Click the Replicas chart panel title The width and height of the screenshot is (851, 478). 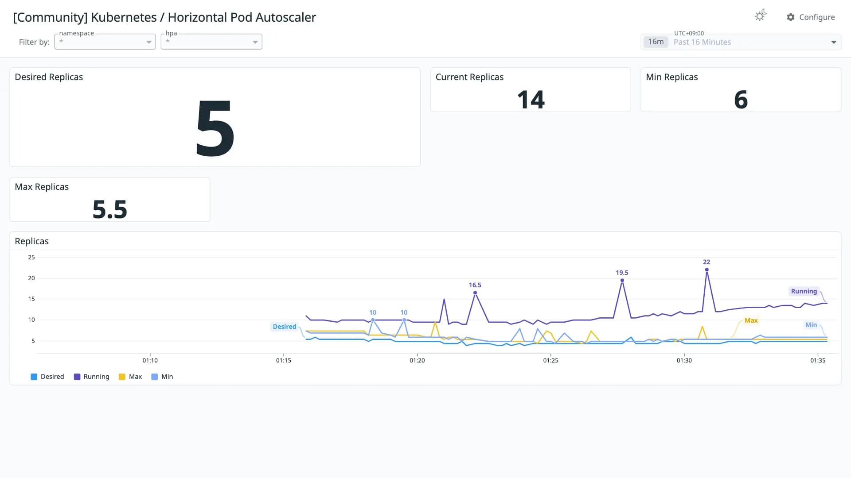coord(31,241)
